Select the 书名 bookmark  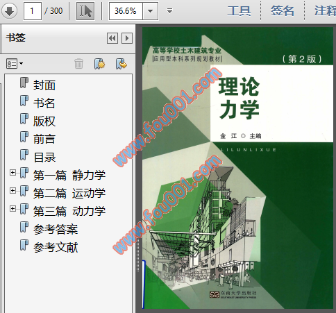pos(44,103)
